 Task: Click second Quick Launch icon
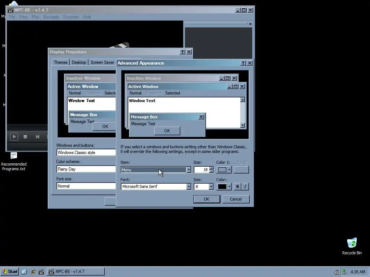tap(33, 272)
